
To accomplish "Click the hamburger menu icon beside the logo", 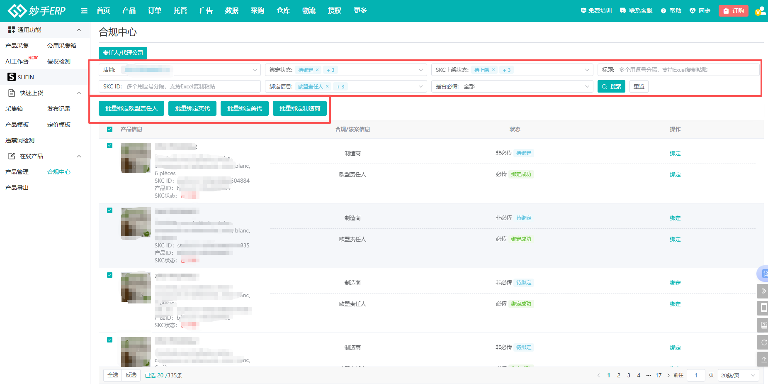I will coord(84,11).
